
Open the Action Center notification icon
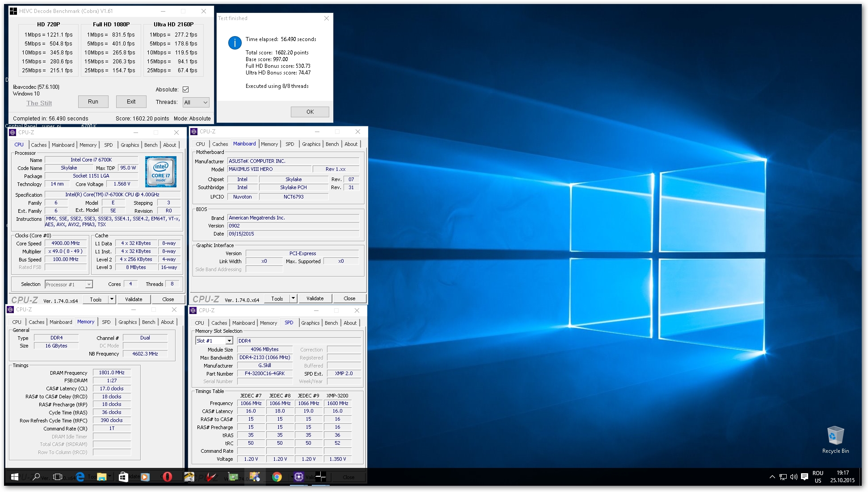coord(805,477)
